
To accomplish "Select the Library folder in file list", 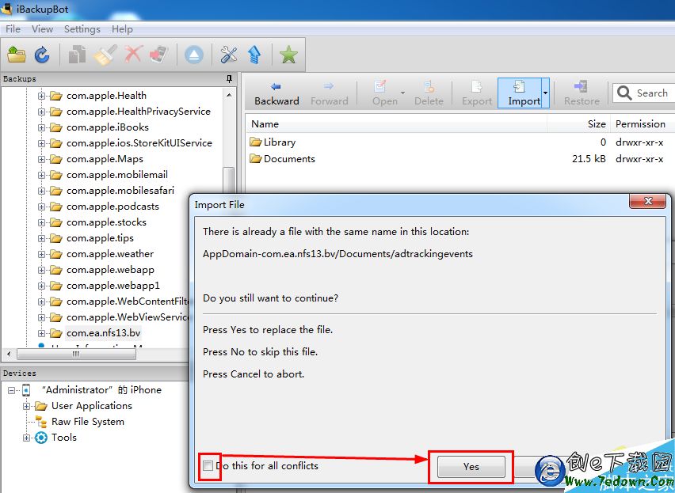I will pyautogui.click(x=273, y=142).
